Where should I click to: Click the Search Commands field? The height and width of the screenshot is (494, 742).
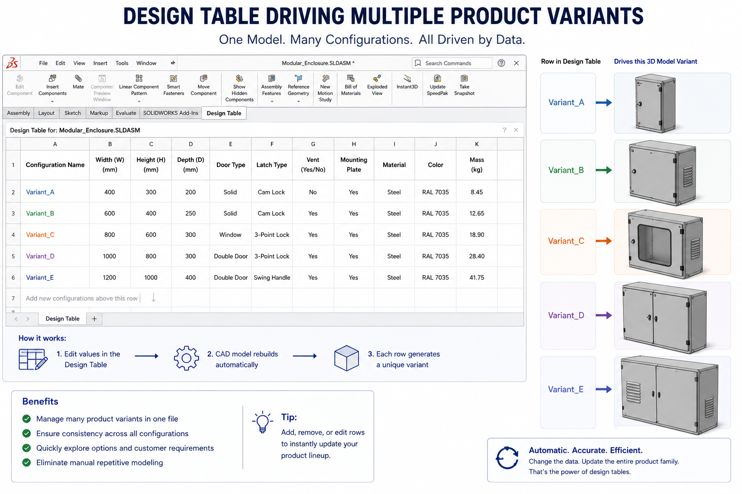point(452,63)
